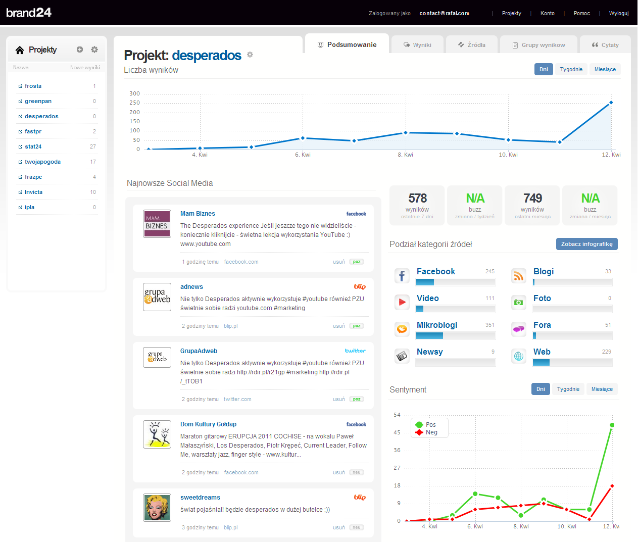Click the Blogi RSS icon
638x542 pixels.
click(519, 276)
